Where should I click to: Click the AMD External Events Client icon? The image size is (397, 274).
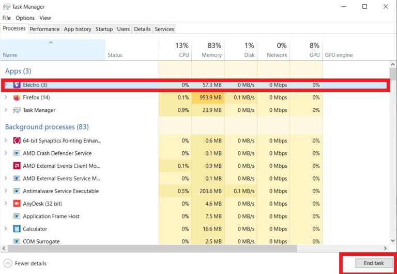point(17,166)
